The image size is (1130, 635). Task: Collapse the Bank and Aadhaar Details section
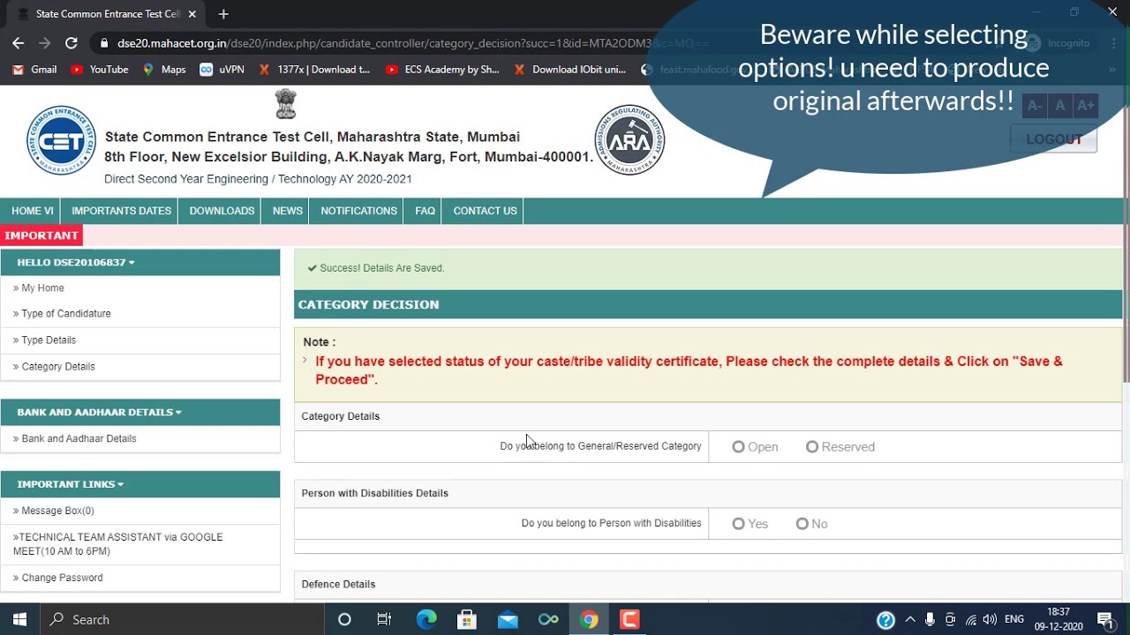99,412
